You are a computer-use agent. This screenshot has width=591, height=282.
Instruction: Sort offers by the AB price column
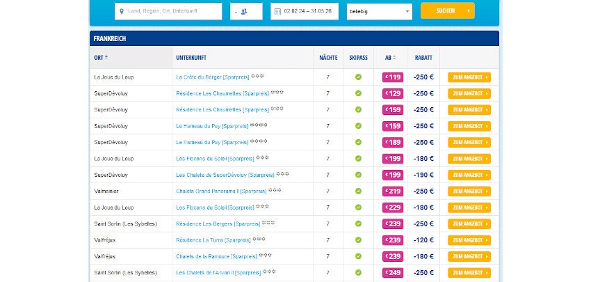[389, 58]
